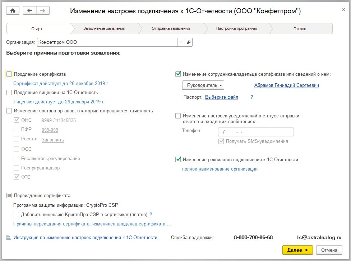The image size is (351, 261).
Task: Uncheck Изменение реквизитов подключения к 1С-Отчетности
Action: pos(178,159)
